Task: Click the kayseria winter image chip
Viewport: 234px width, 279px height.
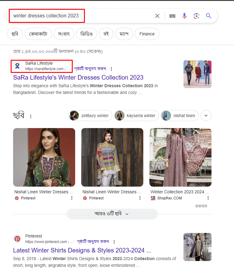Action: (136, 116)
